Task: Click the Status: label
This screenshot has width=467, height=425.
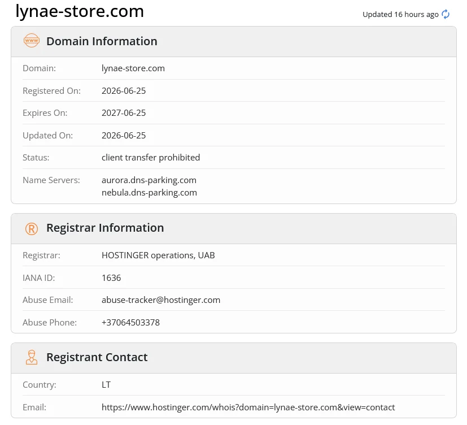Action: [36, 158]
